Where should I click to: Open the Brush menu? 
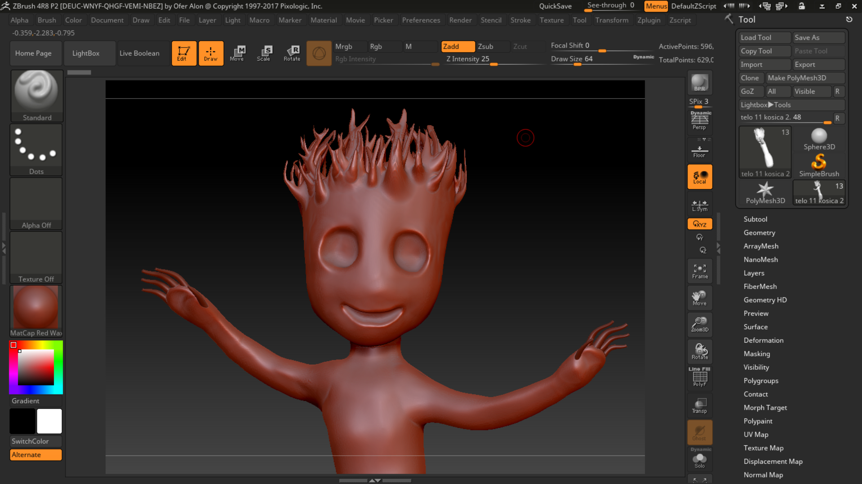point(47,20)
